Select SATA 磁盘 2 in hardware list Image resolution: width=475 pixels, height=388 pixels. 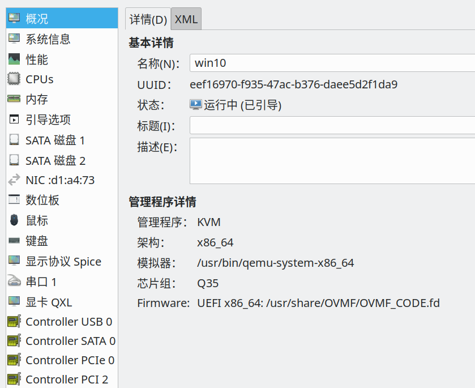click(x=55, y=161)
